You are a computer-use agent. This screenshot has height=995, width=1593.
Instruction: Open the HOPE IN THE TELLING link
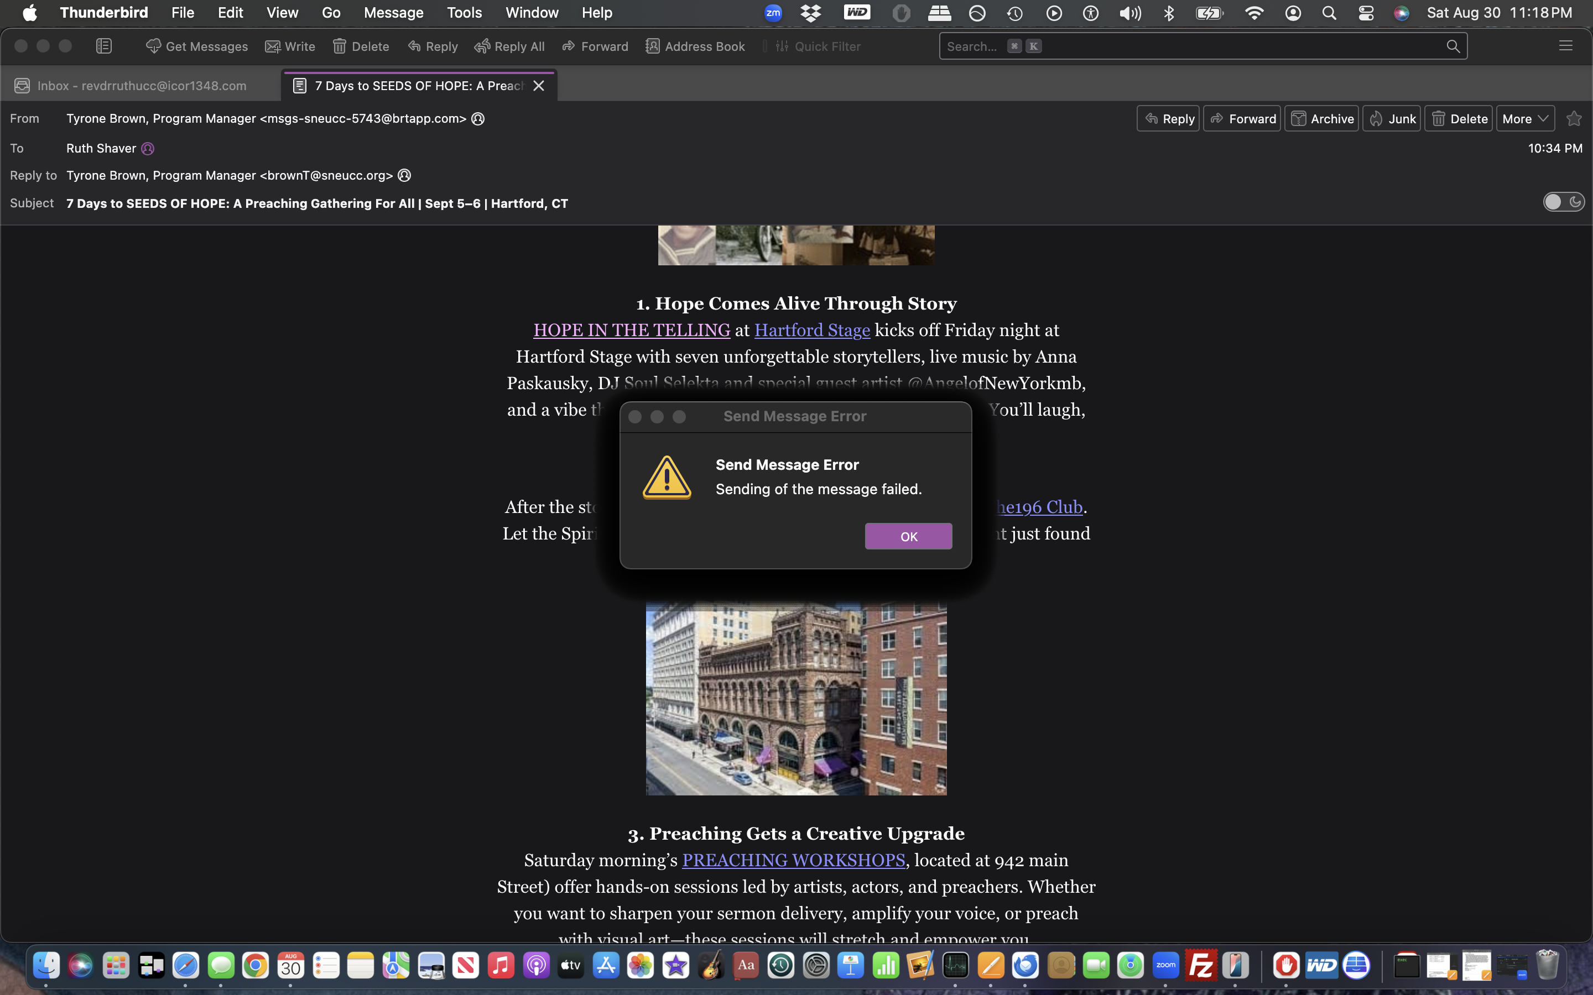click(631, 329)
